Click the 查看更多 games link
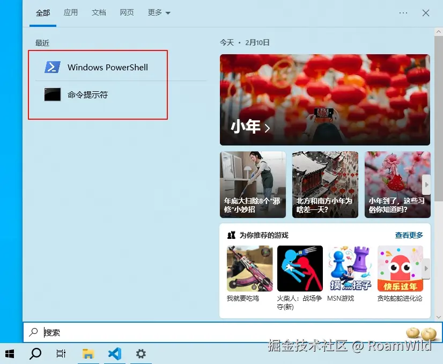This screenshot has height=364, width=443. click(409, 235)
